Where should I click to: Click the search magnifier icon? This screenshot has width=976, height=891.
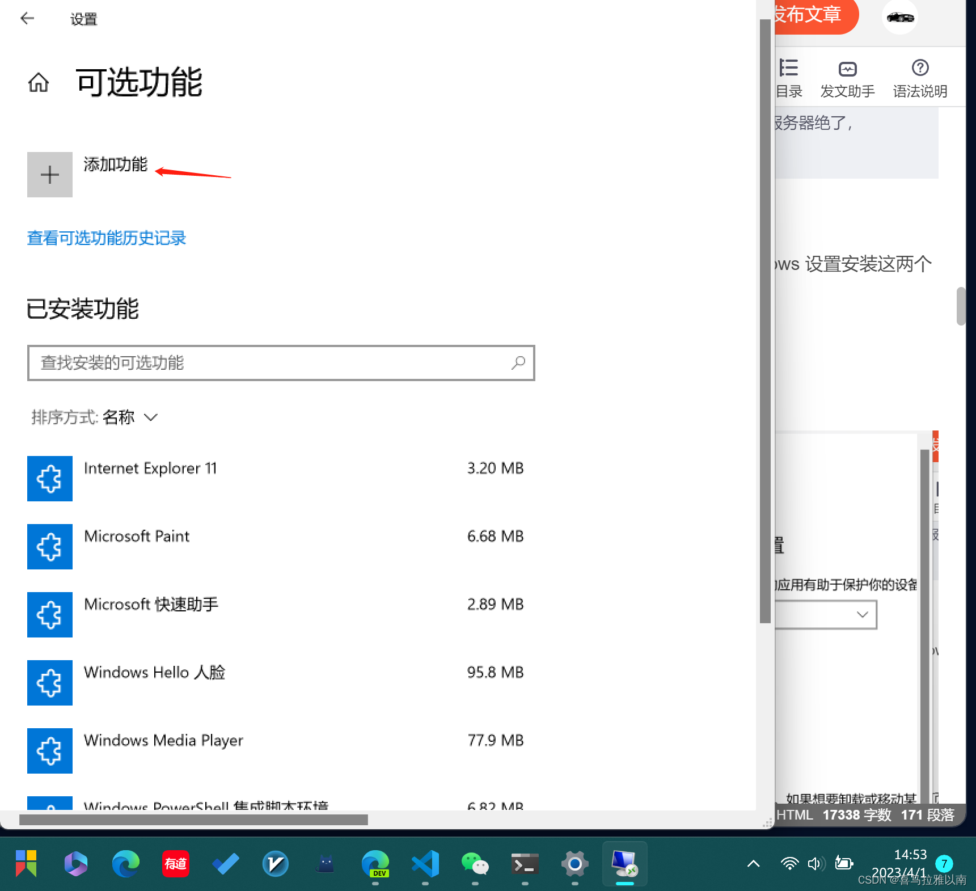(518, 363)
